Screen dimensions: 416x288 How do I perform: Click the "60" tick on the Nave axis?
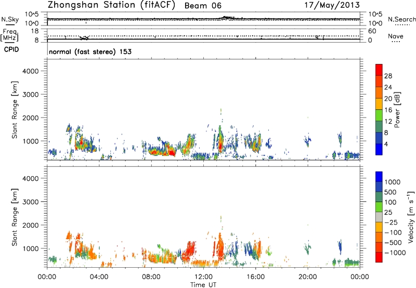tap(372, 31)
